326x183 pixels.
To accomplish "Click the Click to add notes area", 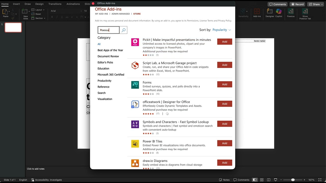I will 36,169.
